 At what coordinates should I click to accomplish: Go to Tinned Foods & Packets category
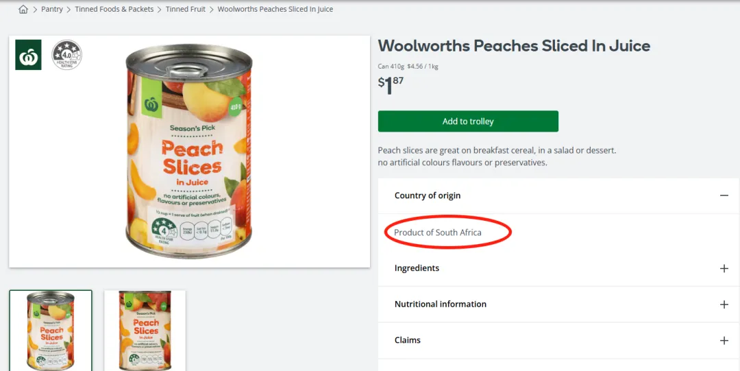(114, 10)
